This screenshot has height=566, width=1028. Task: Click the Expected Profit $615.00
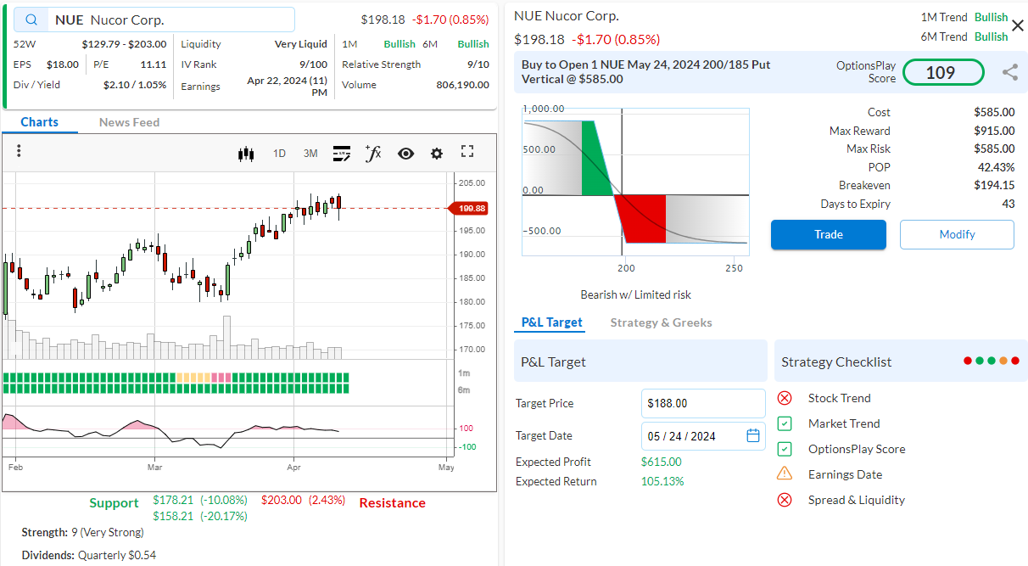[661, 462]
